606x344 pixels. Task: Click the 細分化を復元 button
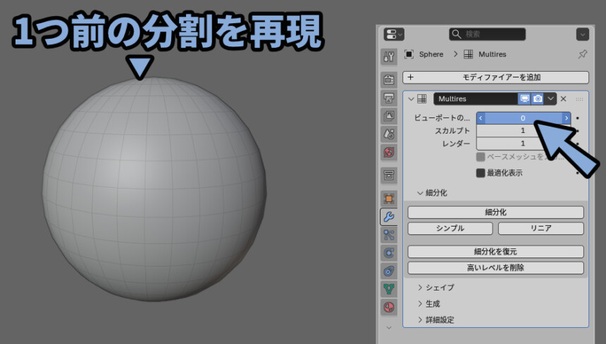coord(495,251)
